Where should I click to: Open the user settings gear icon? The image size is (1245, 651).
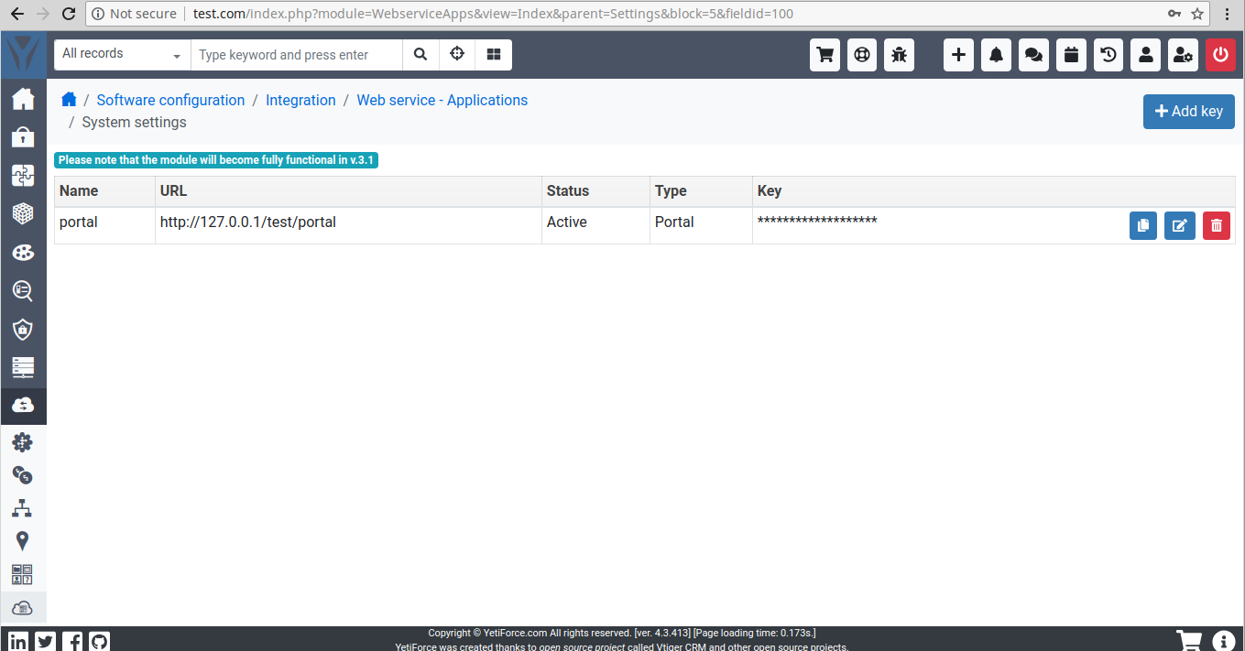coord(1184,55)
